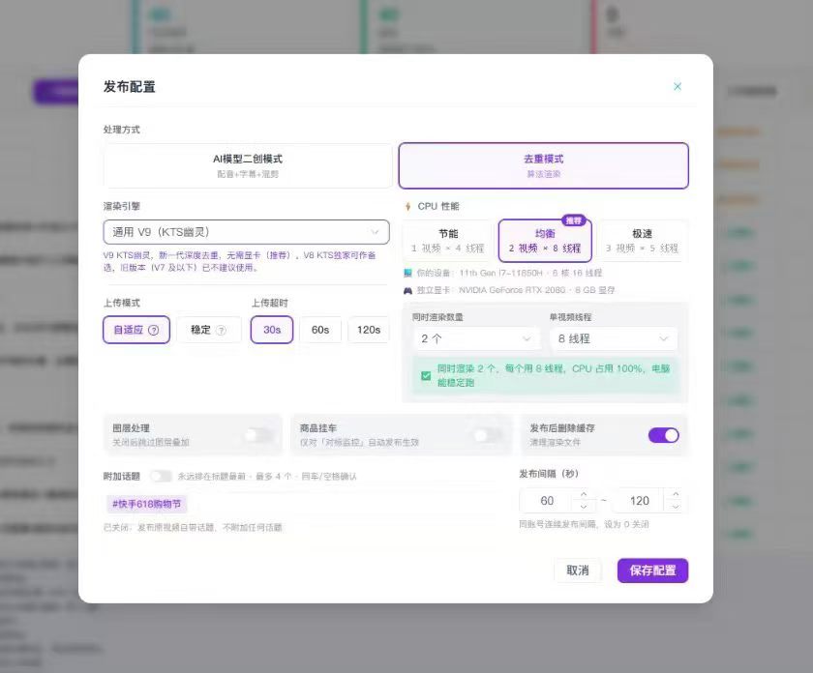Click the 保存配置 button
This screenshot has width=813, height=673.
[x=652, y=571]
